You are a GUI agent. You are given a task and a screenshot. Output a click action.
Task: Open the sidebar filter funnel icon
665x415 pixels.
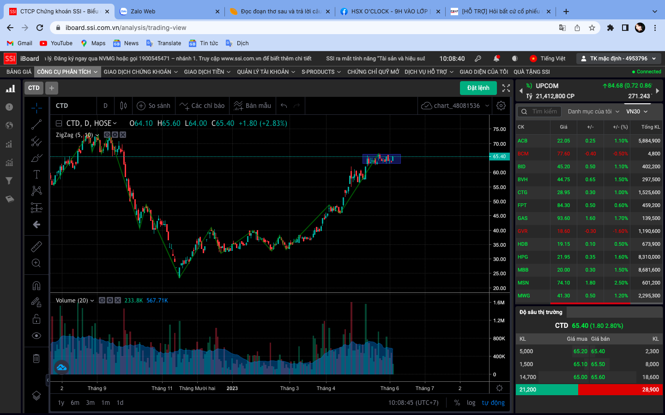pos(9,181)
